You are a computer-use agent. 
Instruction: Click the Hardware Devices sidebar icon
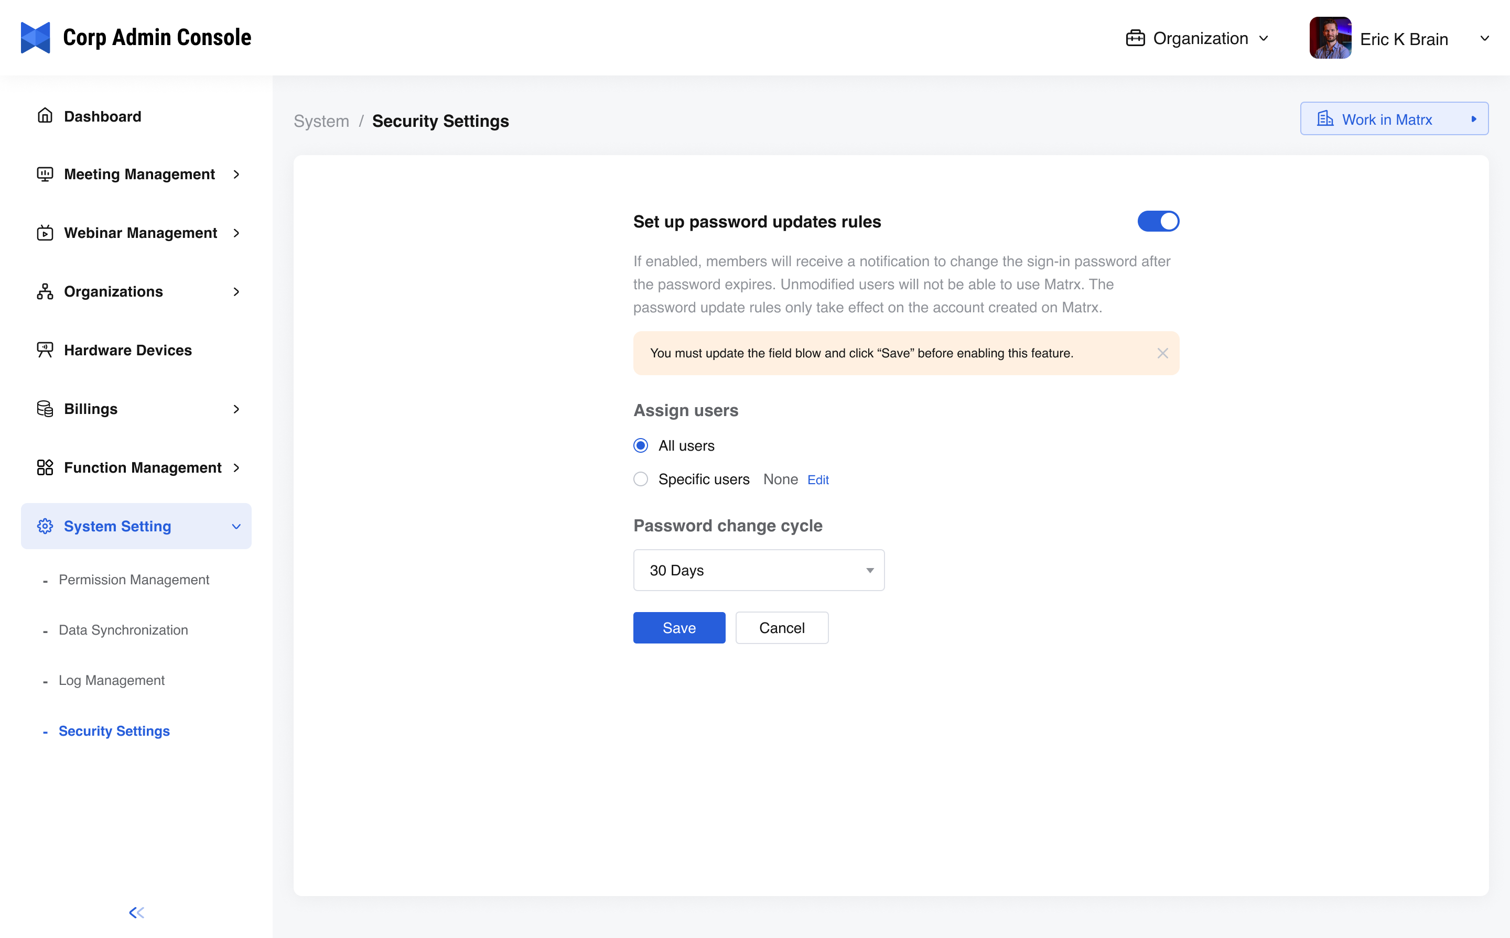[x=45, y=350]
